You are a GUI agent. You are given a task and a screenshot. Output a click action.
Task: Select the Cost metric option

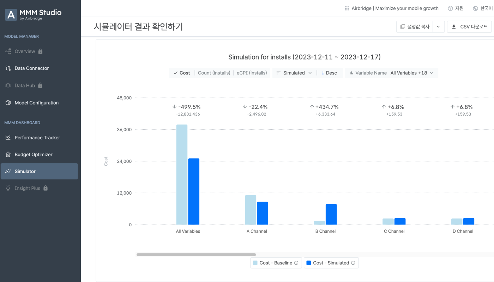pyautogui.click(x=182, y=73)
